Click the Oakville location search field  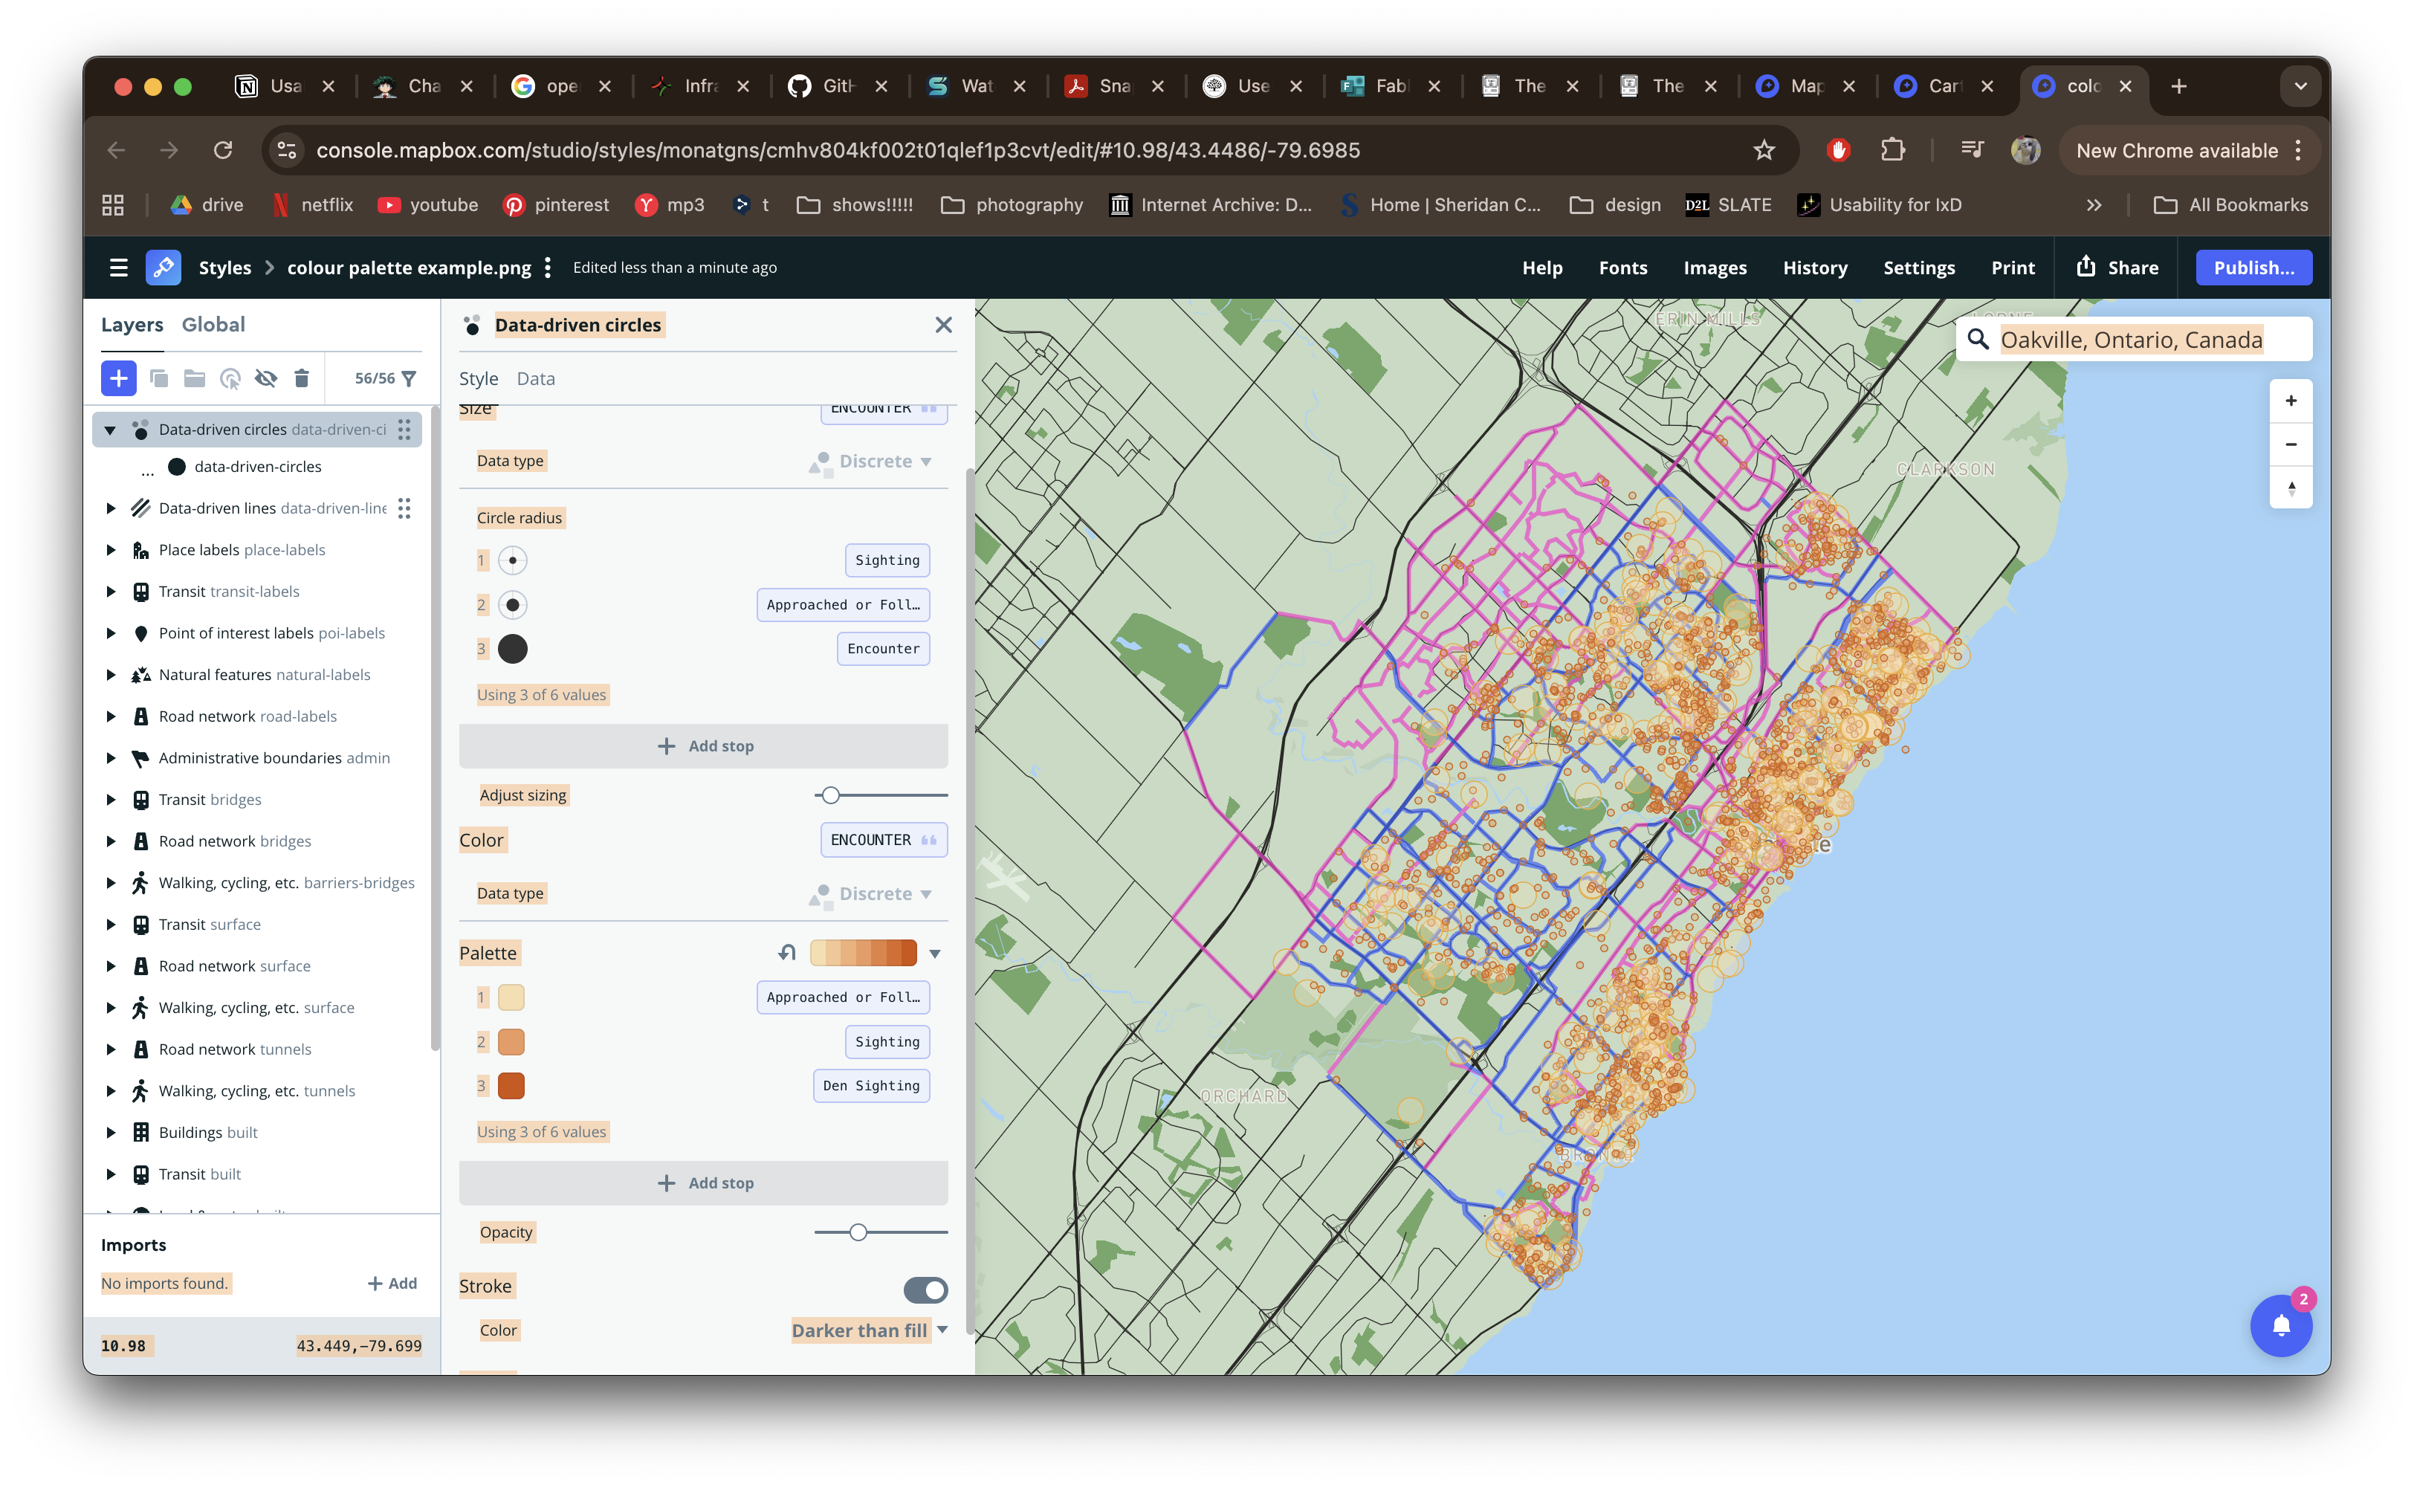(2131, 340)
